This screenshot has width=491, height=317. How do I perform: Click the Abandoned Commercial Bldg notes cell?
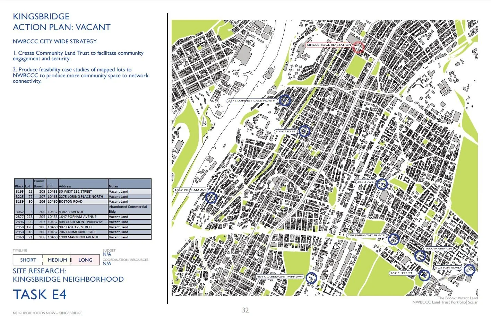(x=130, y=209)
